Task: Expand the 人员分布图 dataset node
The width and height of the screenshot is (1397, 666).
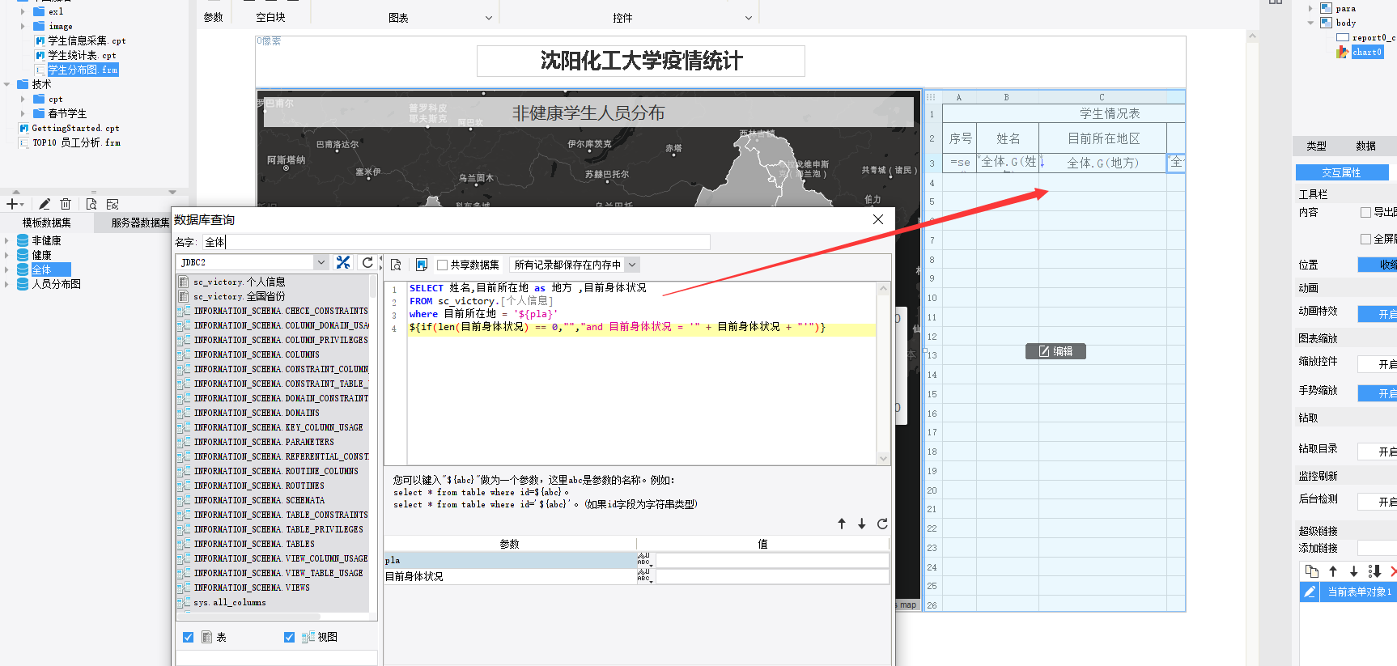Action: pos(7,284)
